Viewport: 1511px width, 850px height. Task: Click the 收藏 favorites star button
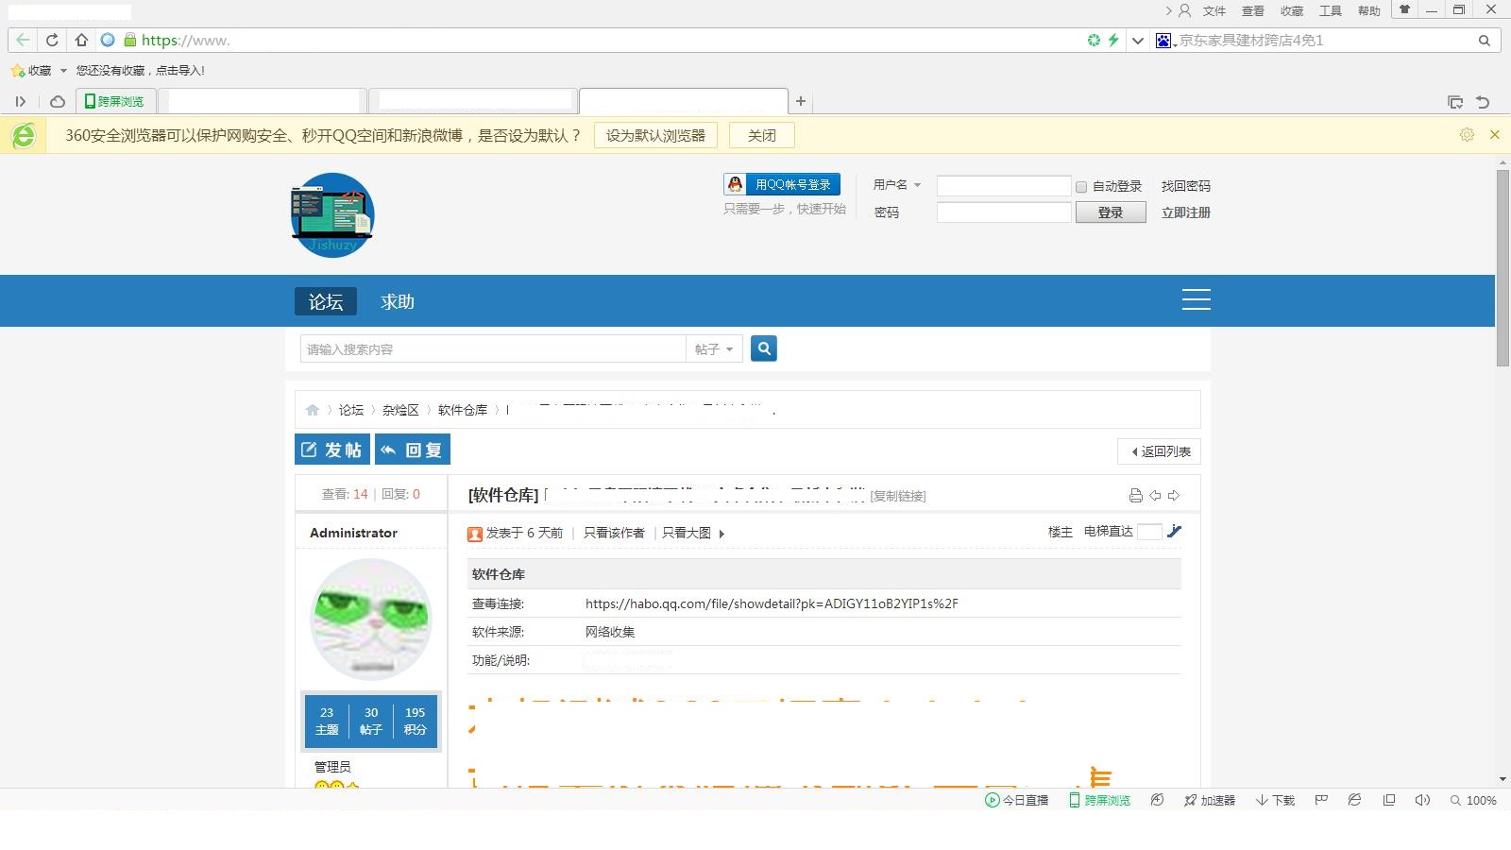(x=31, y=71)
